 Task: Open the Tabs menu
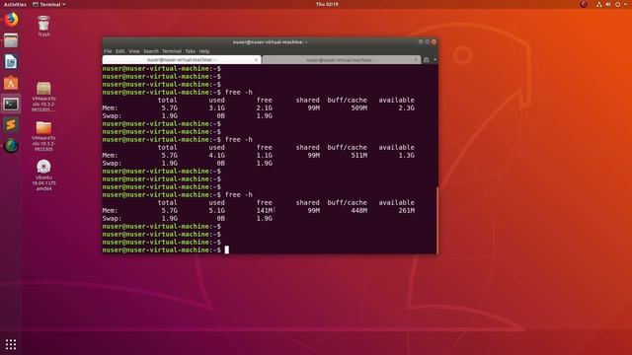pos(191,51)
